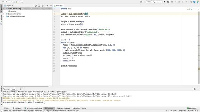
Task: Click the Video Processing breadcrumb in title bar
Action: point(7,2)
